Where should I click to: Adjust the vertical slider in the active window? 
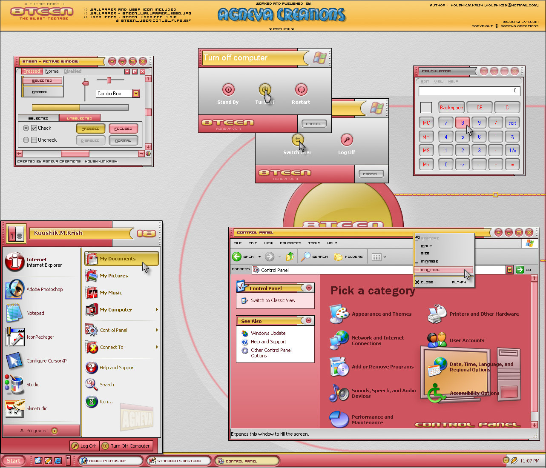click(x=86, y=83)
